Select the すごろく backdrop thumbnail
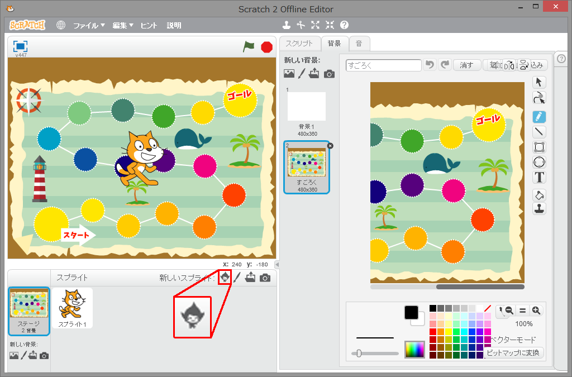The width and height of the screenshot is (572, 377). tap(307, 168)
